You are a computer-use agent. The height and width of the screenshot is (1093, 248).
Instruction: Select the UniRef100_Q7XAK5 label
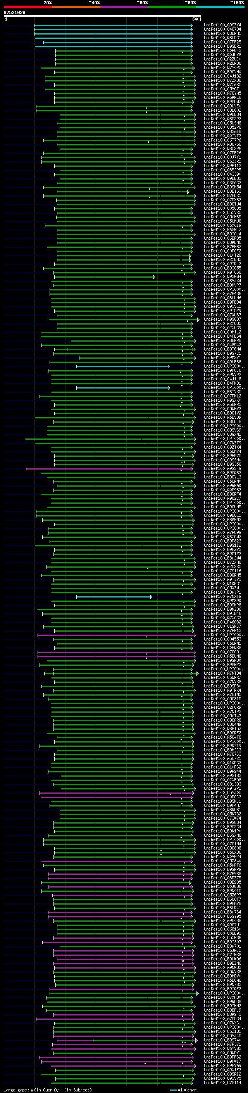pos(222,85)
